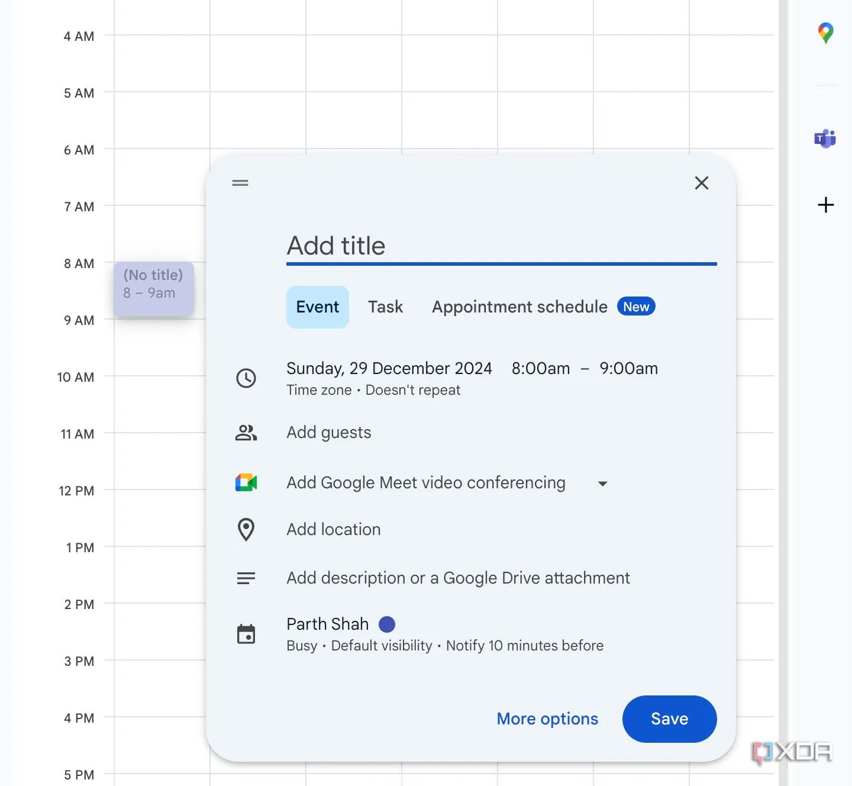
Task: Open More options for the event
Action: pos(547,719)
